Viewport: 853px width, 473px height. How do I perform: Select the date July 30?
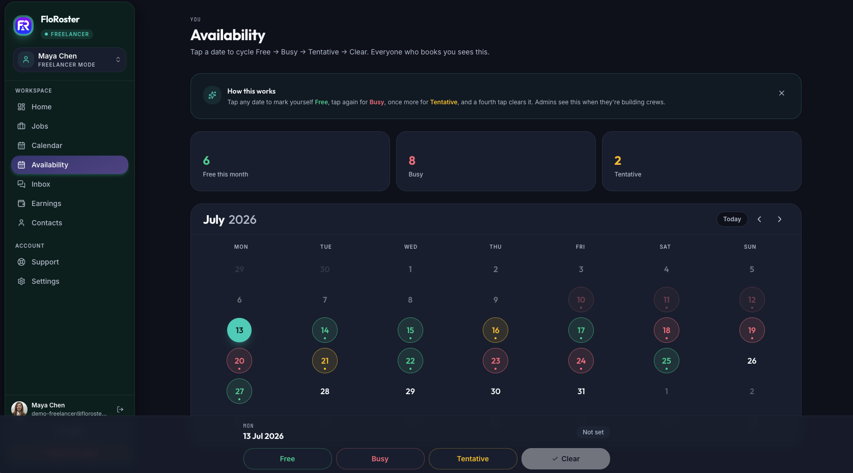[x=496, y=391]
